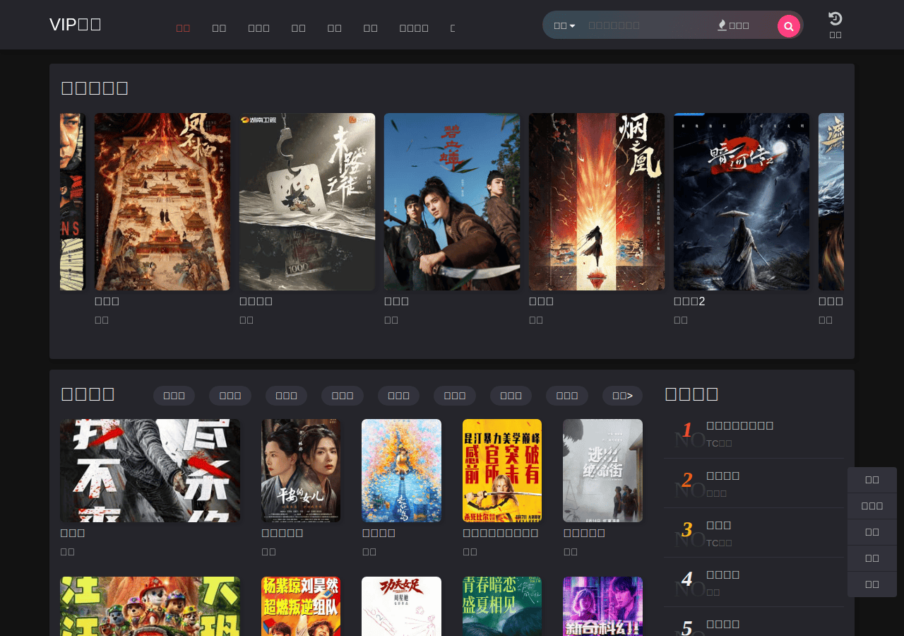Open the two women period drama poster
This screenshot has width=904, height=636.
(301, 471)
